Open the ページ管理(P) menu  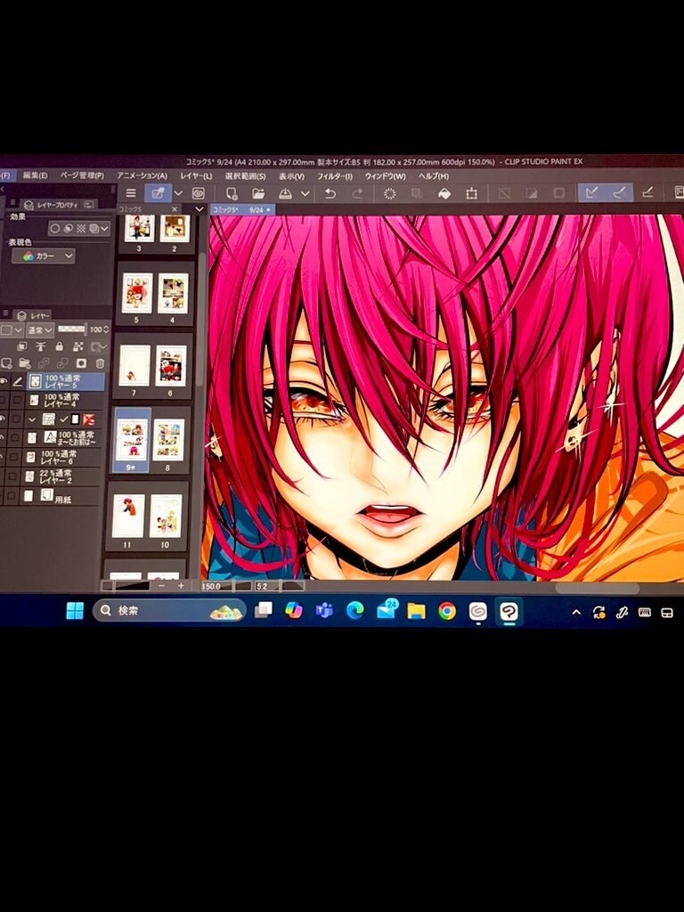[x=82, y=175]
